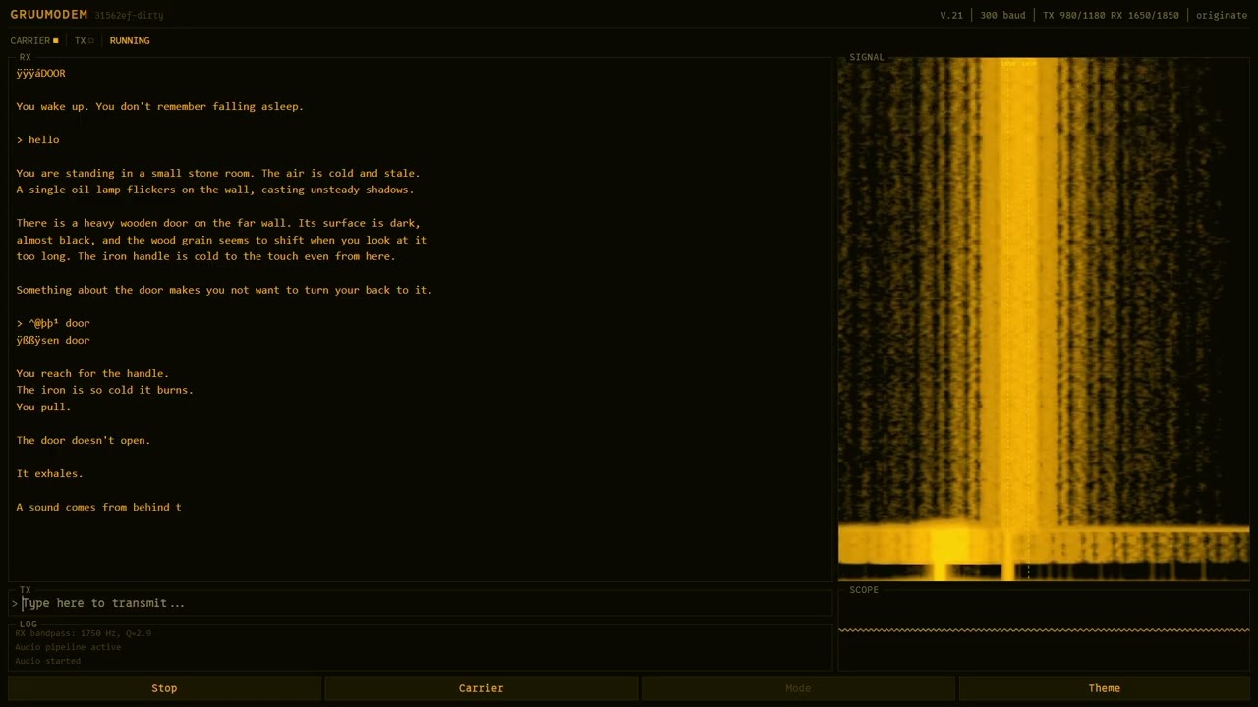Click the 300 baud label
This screenshot has height=707, width=1258.
point(1002,15)
